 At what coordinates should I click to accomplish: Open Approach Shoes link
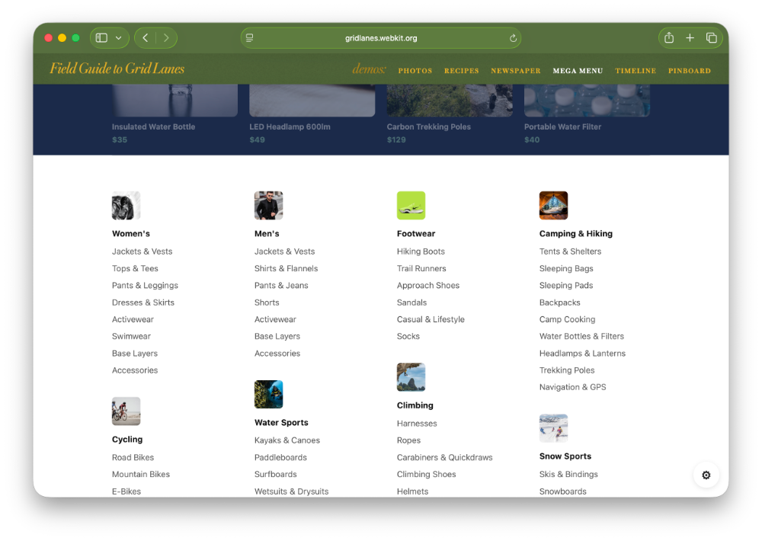point(428,285)
